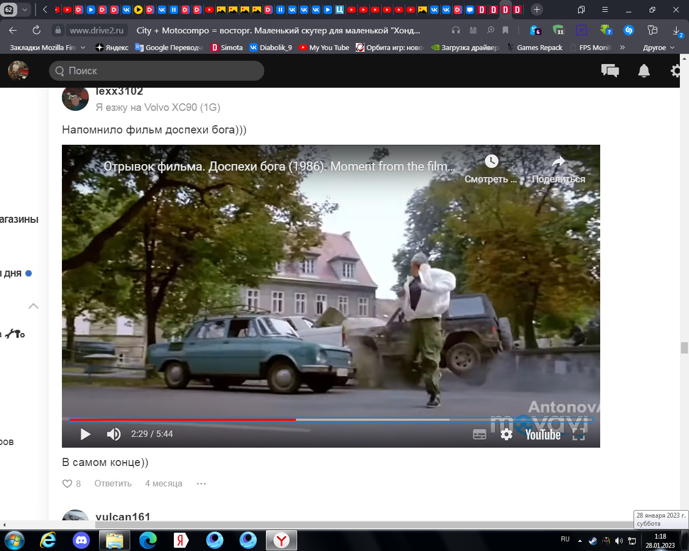
Task: Enter fullscreen mode in the video player
Action: pyautogui.click(x=579, y=435)
